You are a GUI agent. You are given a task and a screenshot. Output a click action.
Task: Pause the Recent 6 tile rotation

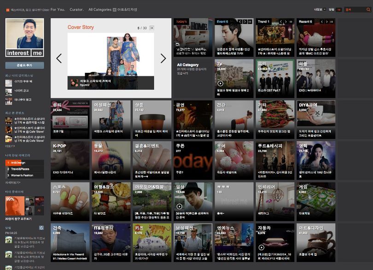pos(332,22)
